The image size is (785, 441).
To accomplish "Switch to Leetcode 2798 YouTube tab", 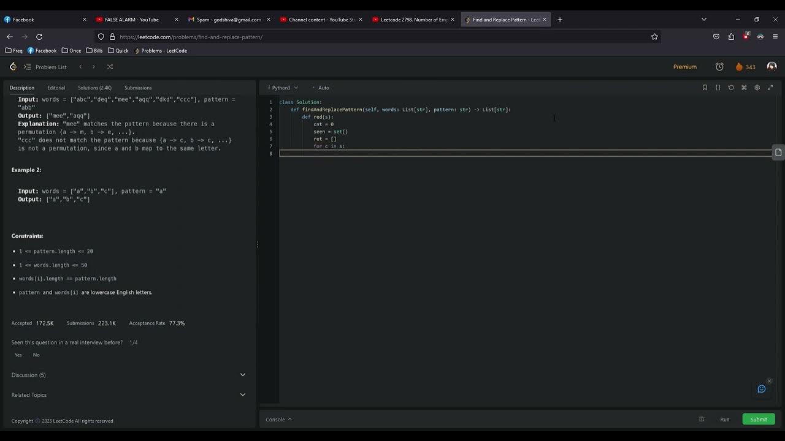I will (413, 20).
